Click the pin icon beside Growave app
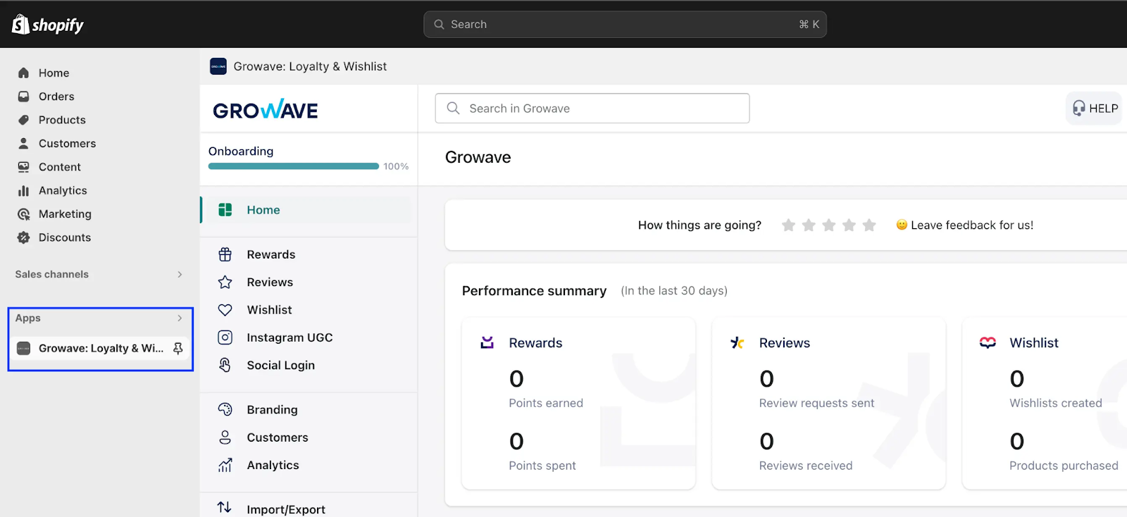Screen dimensions: 1127x517 (x=178, y=348)
